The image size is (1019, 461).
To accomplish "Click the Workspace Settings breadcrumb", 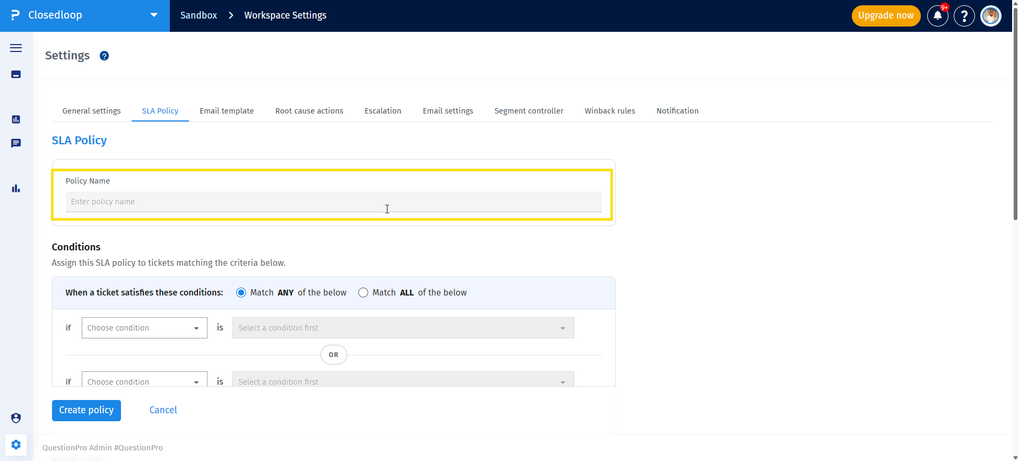I will (x=286, y=15).
